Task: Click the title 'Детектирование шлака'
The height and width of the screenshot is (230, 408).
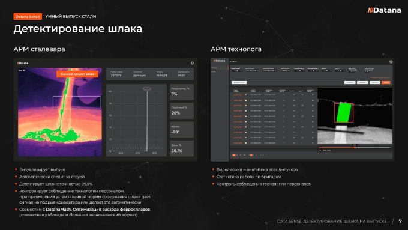Action: (78, 29)
